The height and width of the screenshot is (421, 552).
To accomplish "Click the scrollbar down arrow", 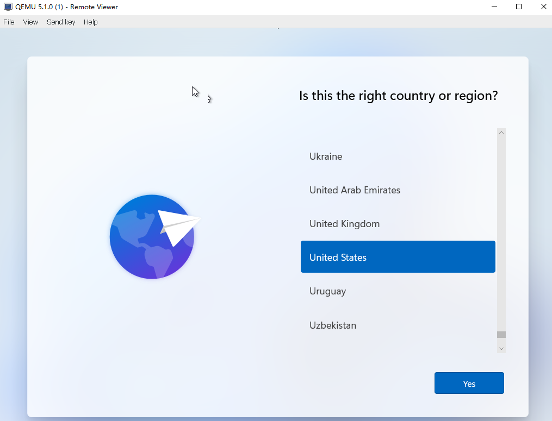I will pyautogui.click(x=501, y=348).
